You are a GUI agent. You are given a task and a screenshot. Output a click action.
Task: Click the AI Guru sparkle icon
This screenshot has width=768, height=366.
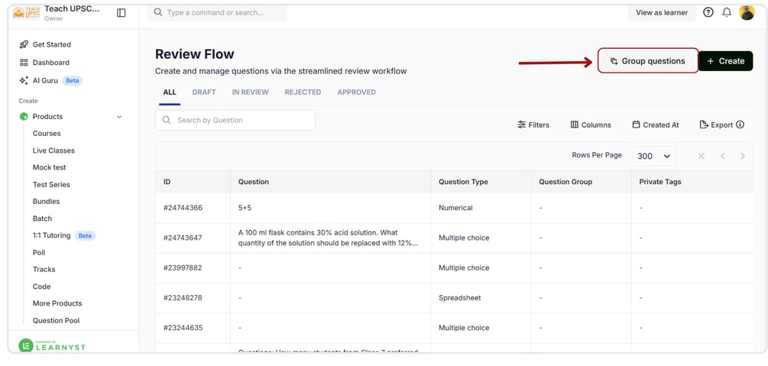[x=24, y=80]
